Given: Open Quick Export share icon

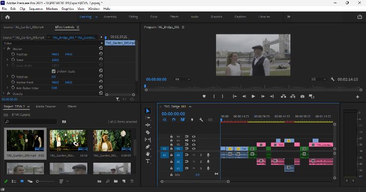Looking at the screenshot, I should click(x=360, y=17).
